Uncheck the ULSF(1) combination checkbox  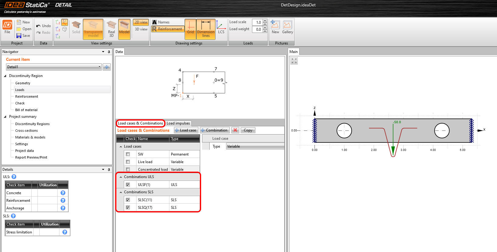(128, 185)
